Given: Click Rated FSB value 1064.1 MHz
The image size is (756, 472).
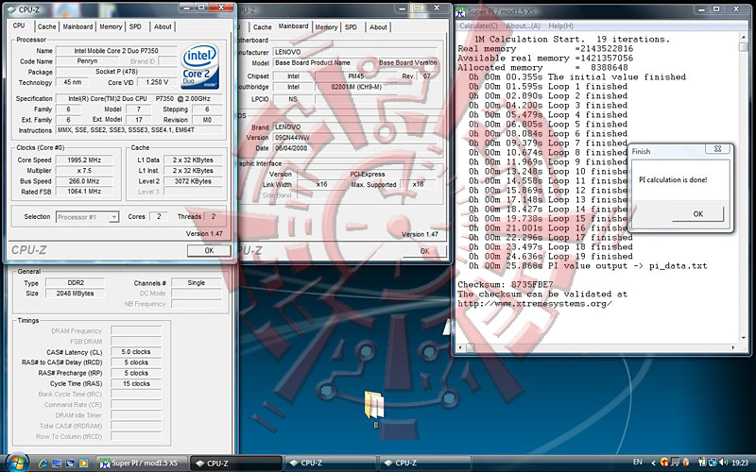Looking at the screenshot, I should tap(84, 192).
